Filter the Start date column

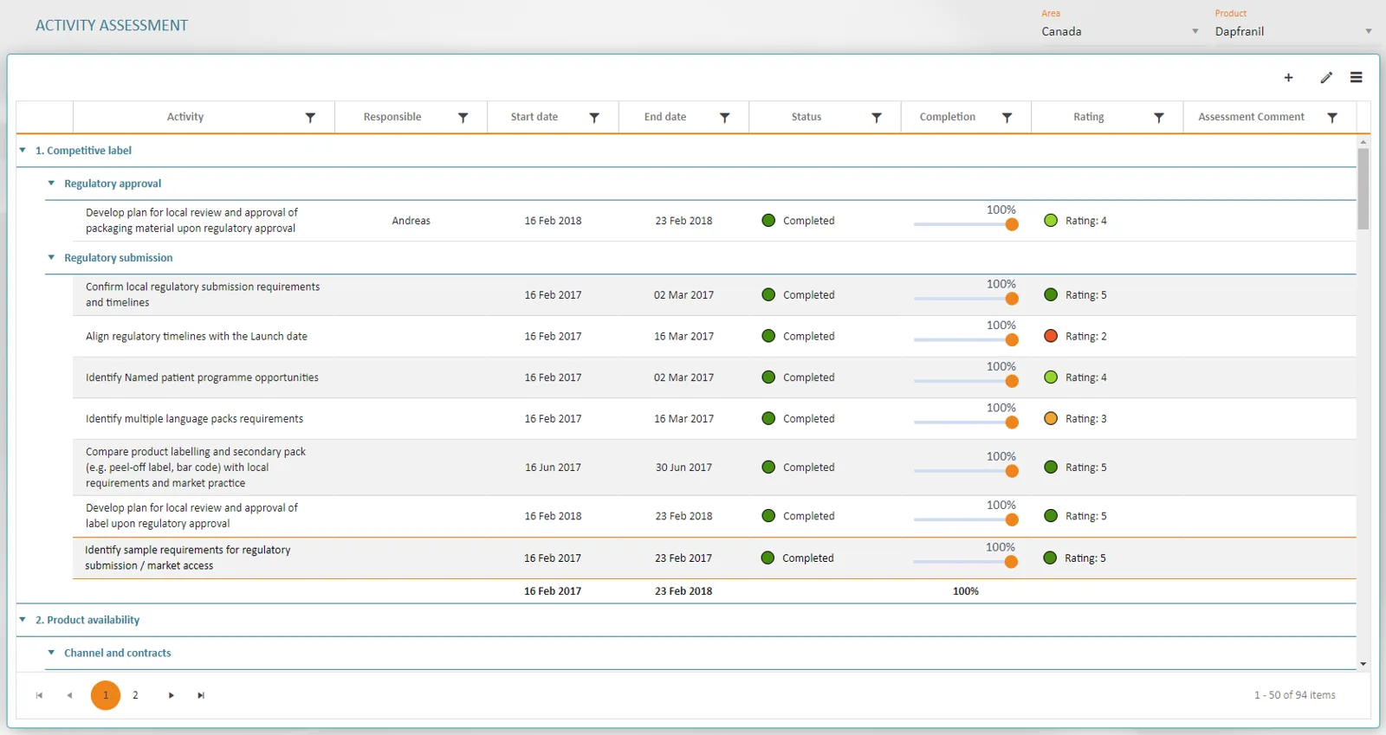click(594, 118)
